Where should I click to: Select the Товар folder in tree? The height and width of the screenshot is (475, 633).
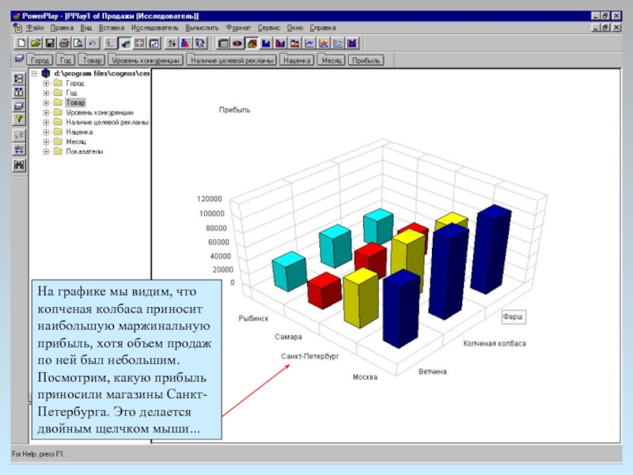pos(75,103)
